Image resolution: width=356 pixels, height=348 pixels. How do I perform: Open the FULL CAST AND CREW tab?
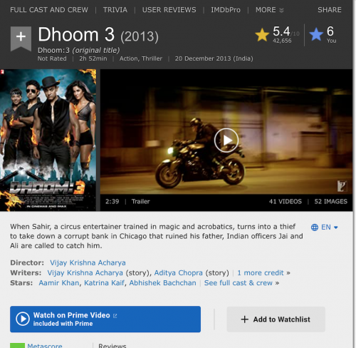(49, 10)
